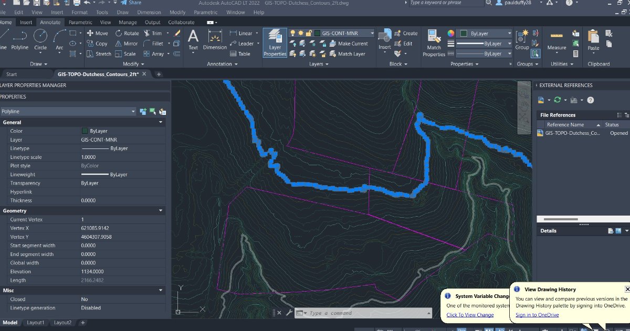Open the object color ByLayer swatch dropdown
Image resolution: width=630 pixels, height=331 pixels.
(x=484, y=34)
